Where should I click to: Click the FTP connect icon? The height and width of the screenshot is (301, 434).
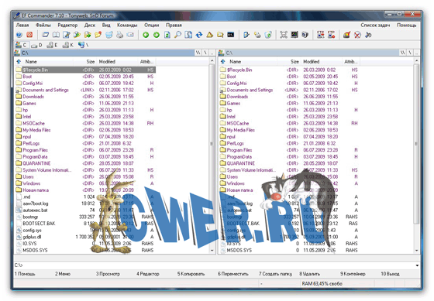click(321, 35)
